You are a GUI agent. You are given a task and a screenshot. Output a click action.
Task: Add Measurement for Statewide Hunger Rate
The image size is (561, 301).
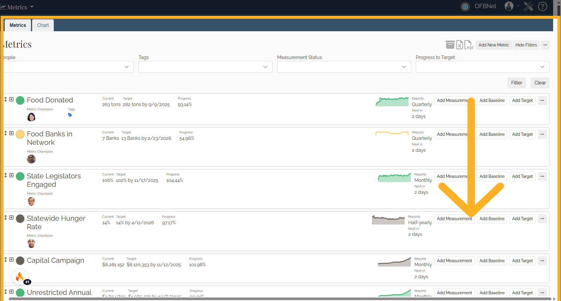point(454,219)
